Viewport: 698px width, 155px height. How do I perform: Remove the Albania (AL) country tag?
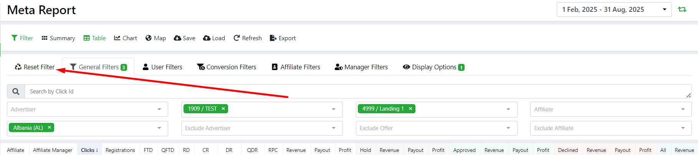click(49, 128)
